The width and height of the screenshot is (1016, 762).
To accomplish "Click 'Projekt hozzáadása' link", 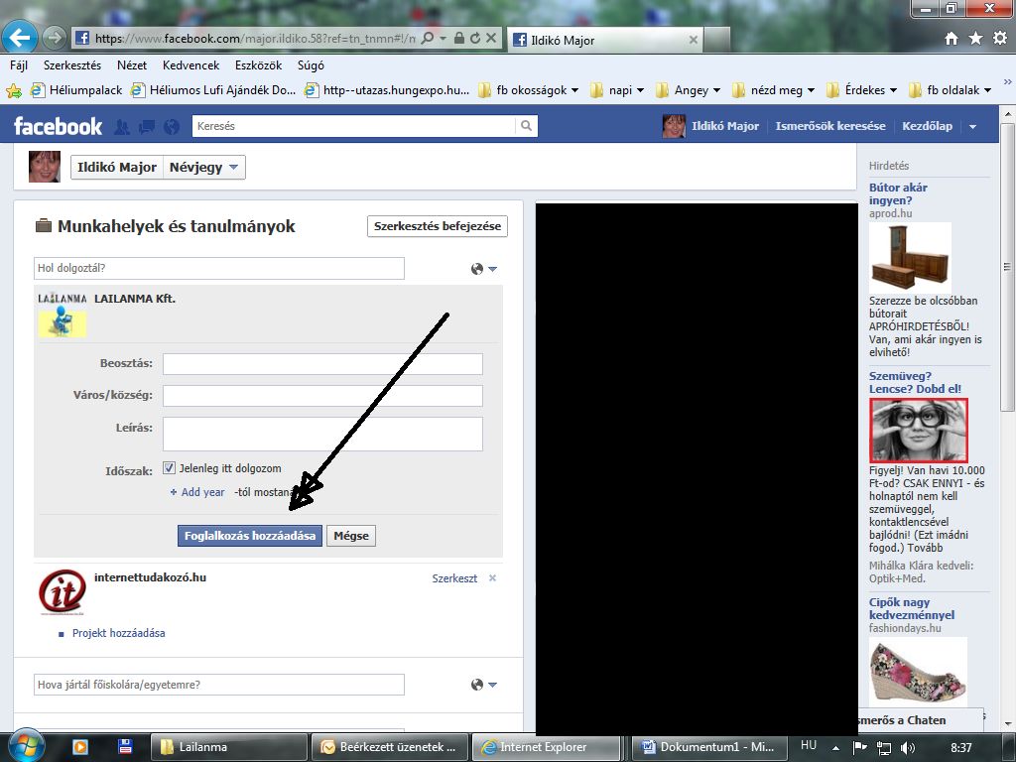I will tap(119, 633).
